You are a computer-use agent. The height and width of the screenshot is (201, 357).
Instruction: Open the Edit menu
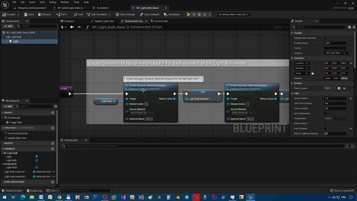pyautogui.click(x=22, y=2)
